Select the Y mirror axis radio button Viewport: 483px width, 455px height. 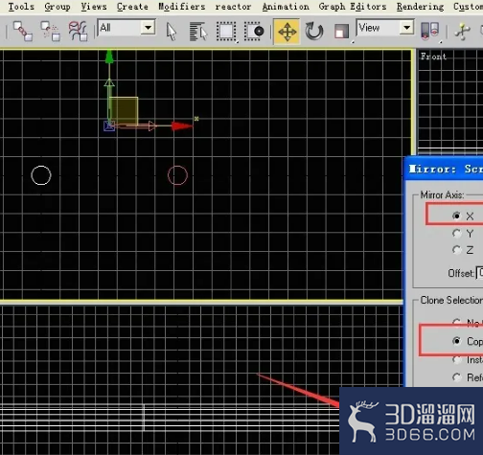(456, 234)
